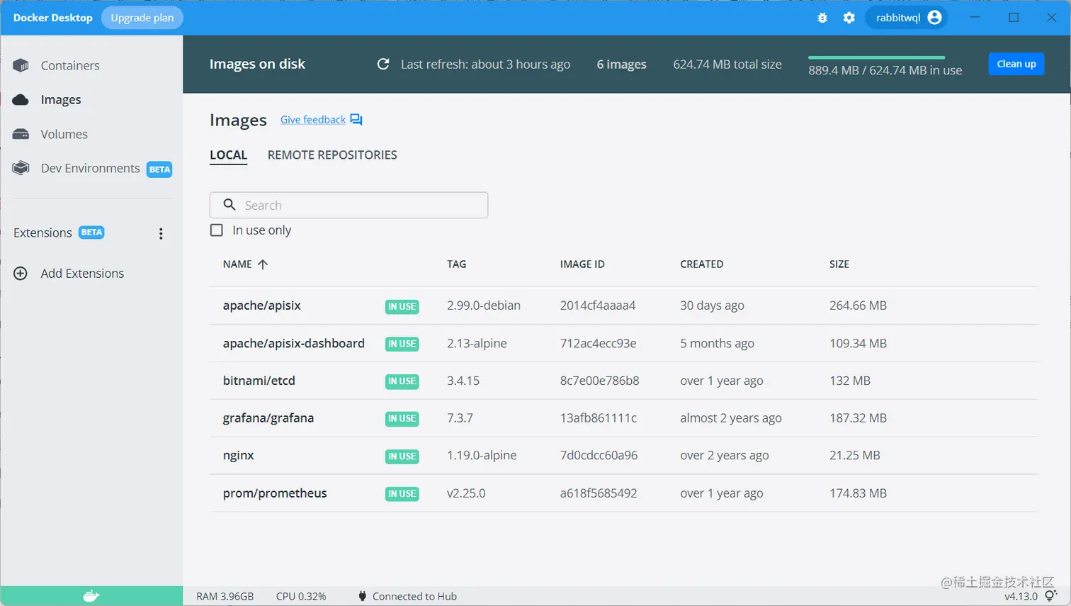The height and width of the screenshot is (606, 1071).
Task: Select the bitnami/etcd image name
Action: point(259,381)
